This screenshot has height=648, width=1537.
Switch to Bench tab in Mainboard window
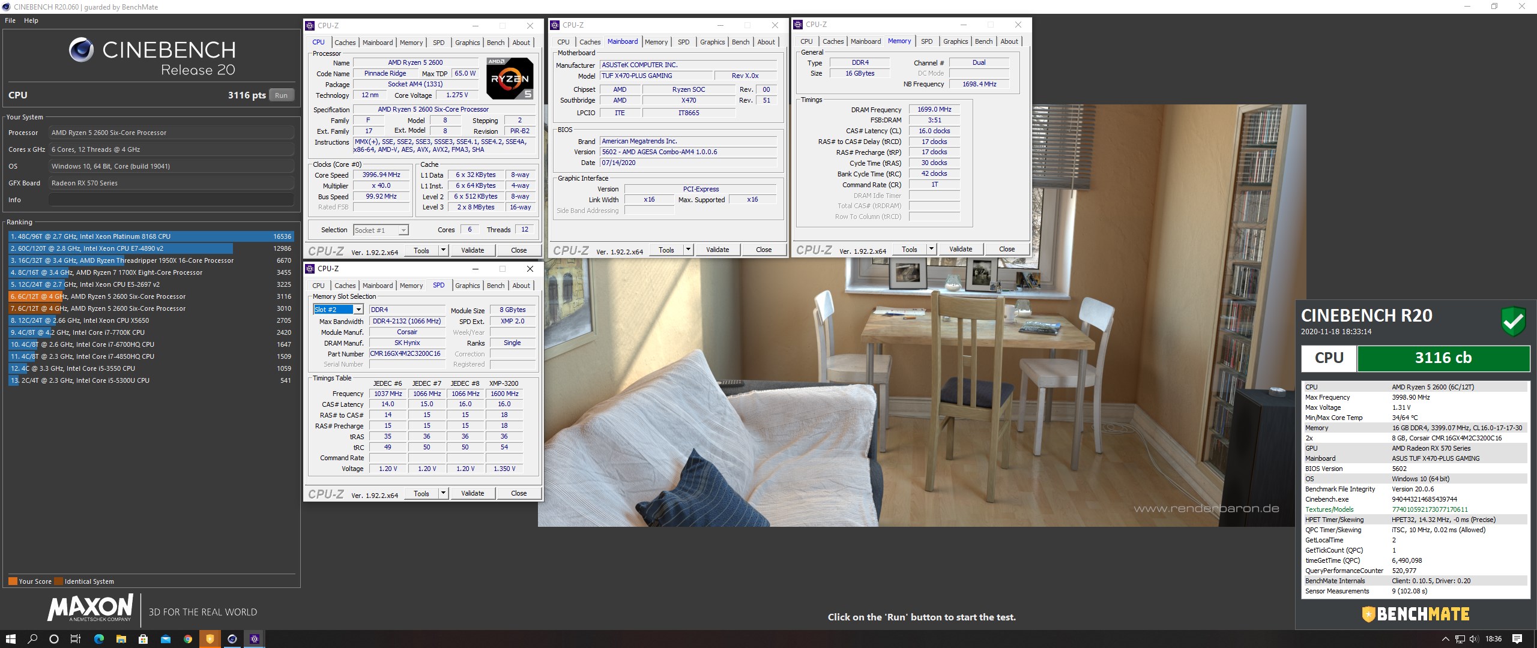(x=740, y=42)
